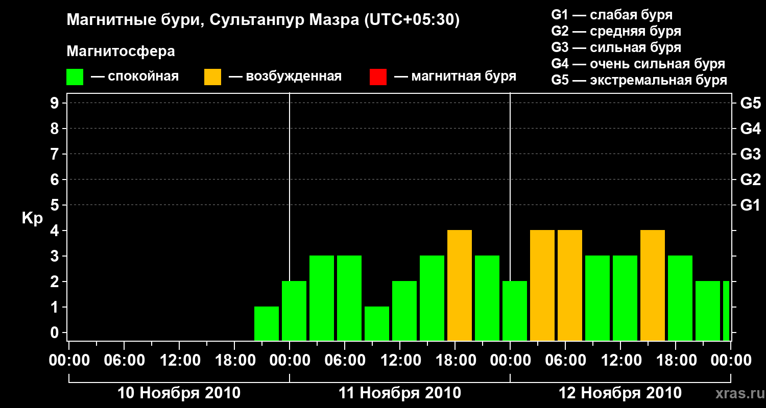Click the 12:00 time label for 11 Ноября
The height and width of the screenshot is (408, 766).
pos(400,361)
